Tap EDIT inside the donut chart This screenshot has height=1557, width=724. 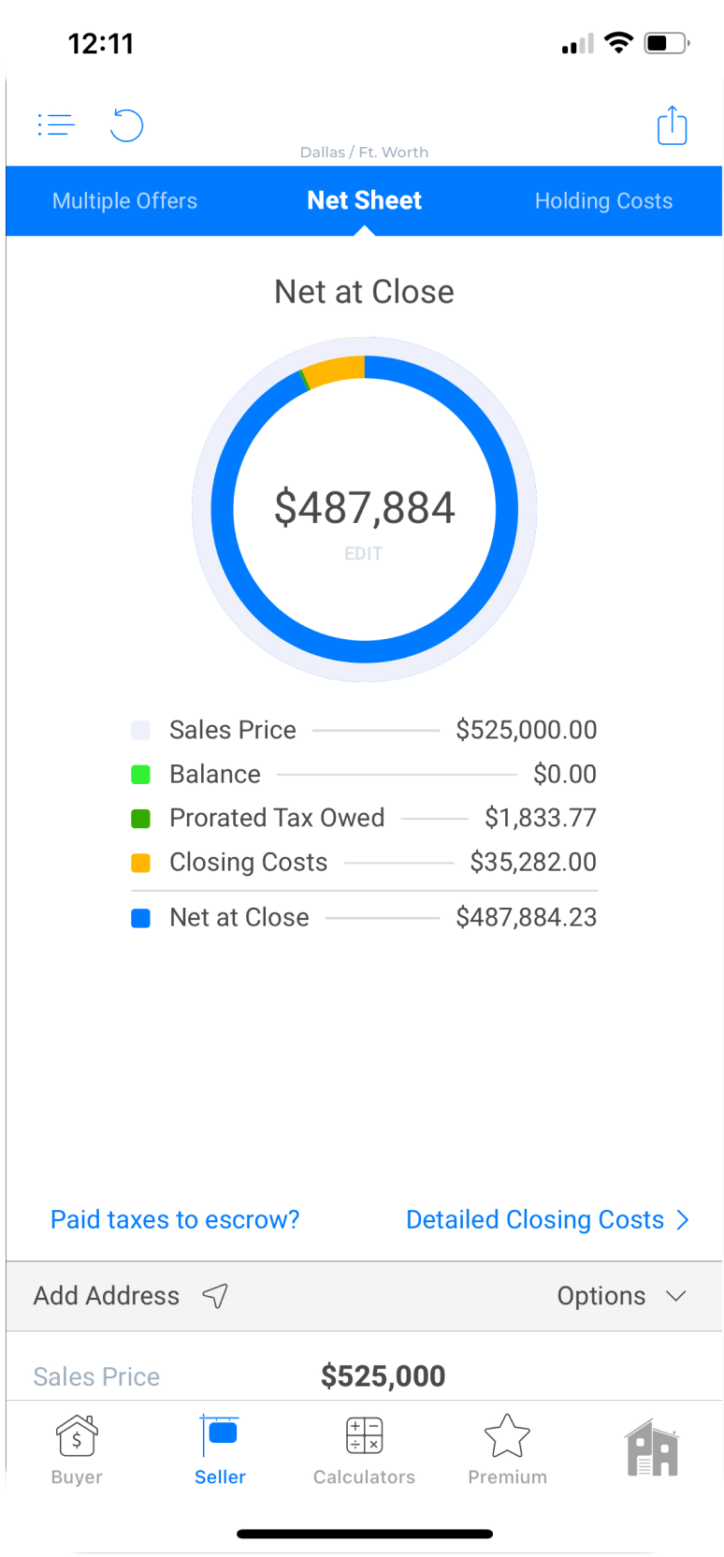[x=363, y=554]
